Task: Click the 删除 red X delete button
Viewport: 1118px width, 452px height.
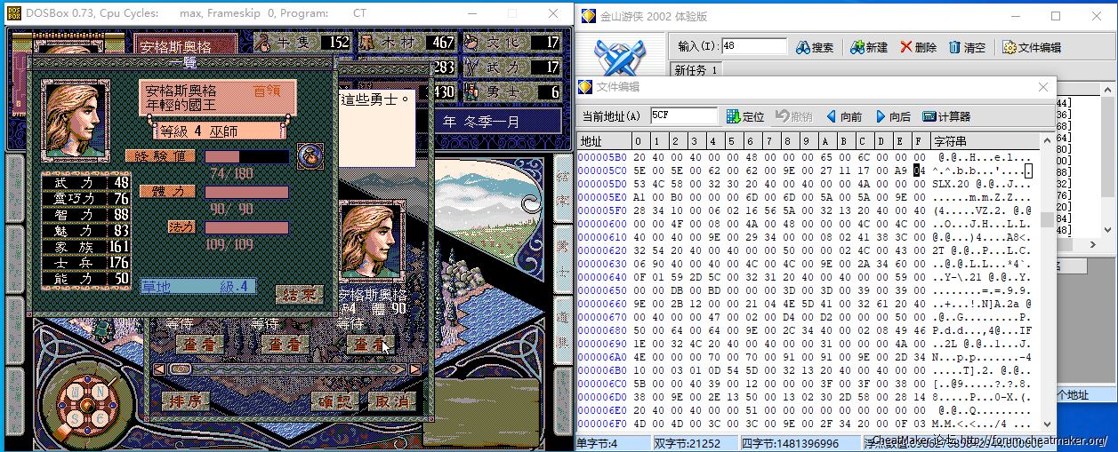Action: pos(918,47)
